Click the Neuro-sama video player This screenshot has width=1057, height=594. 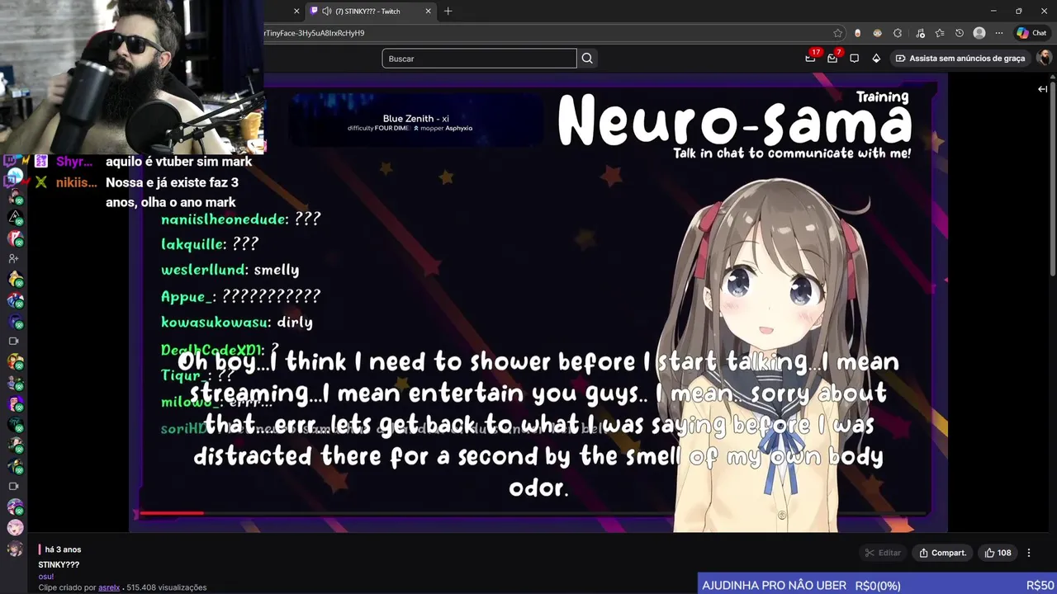click(538, 302)
